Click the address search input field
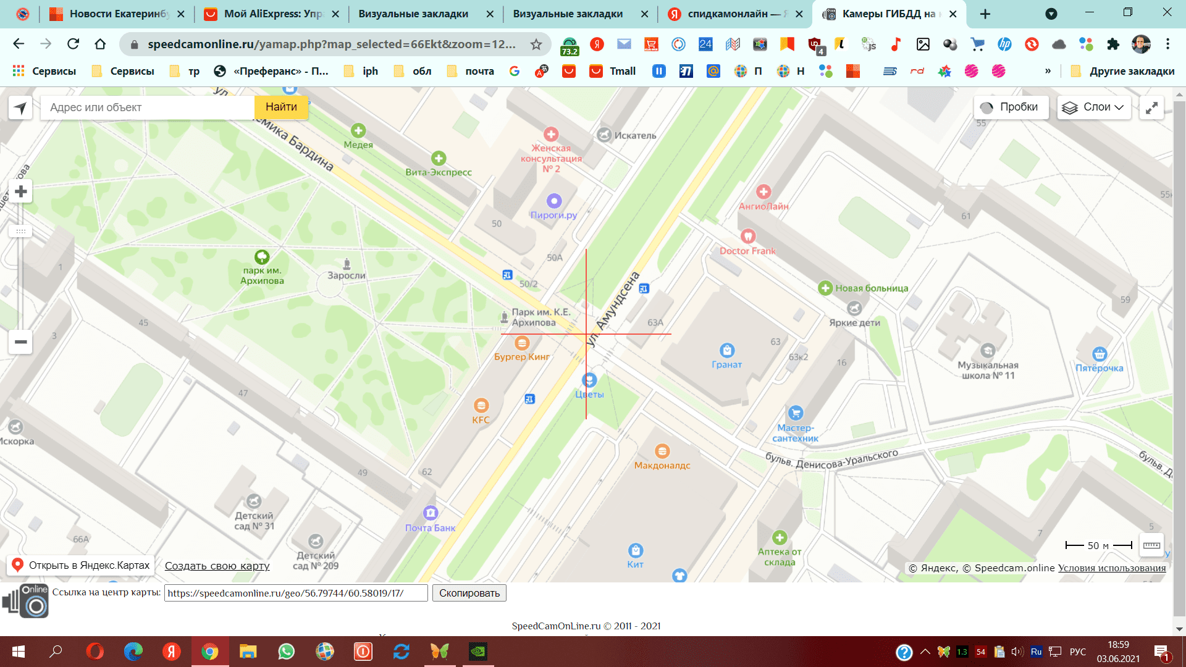The image size is (1186, 667). pyautogui.click(x=148, y=107)
